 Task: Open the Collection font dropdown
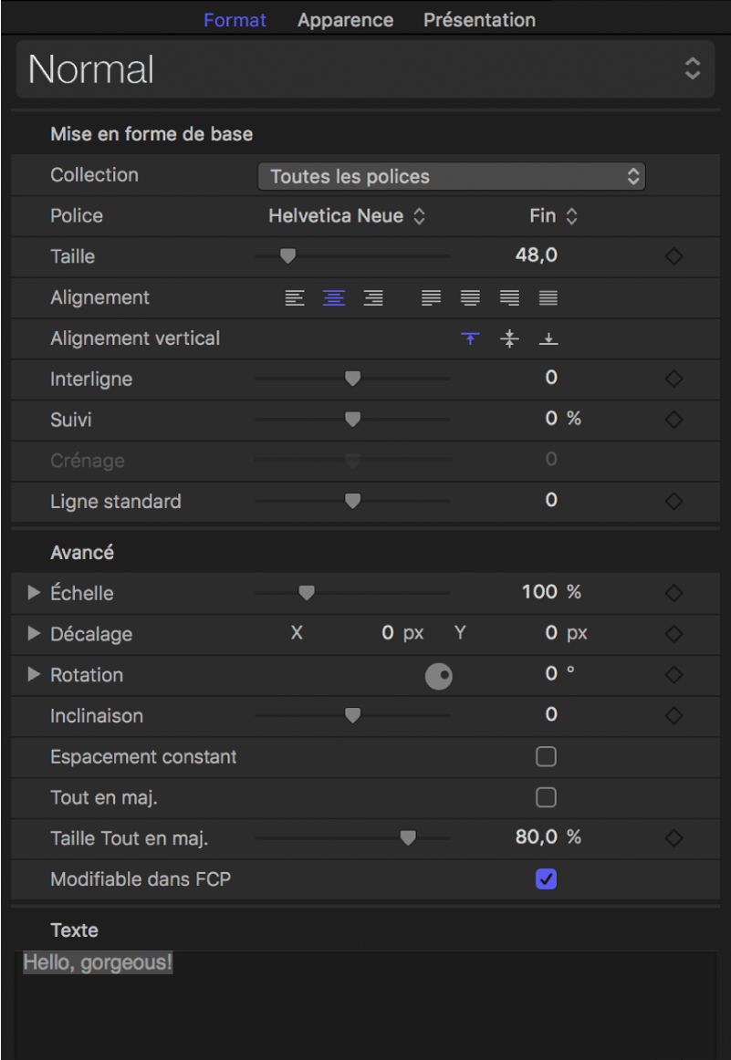[452, 177]
